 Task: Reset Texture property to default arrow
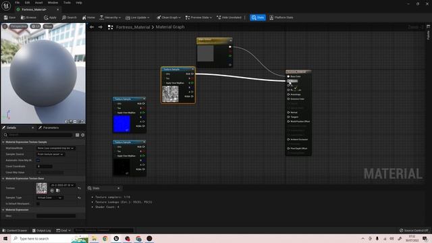click(80, 188)
